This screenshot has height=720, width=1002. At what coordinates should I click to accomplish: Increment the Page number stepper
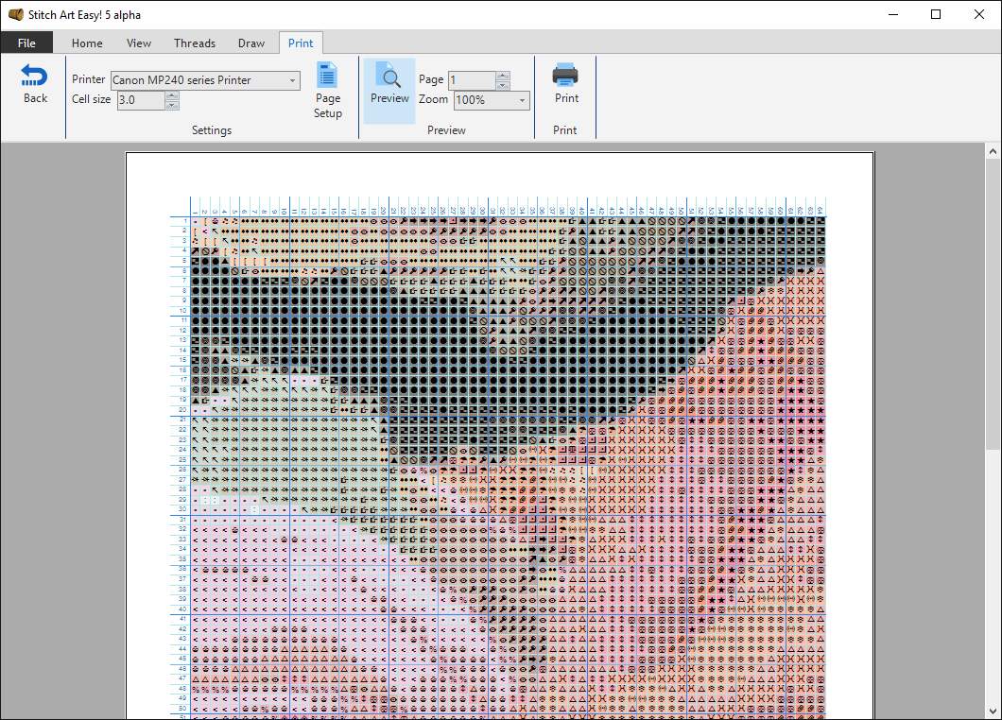[x=502, y=76]
